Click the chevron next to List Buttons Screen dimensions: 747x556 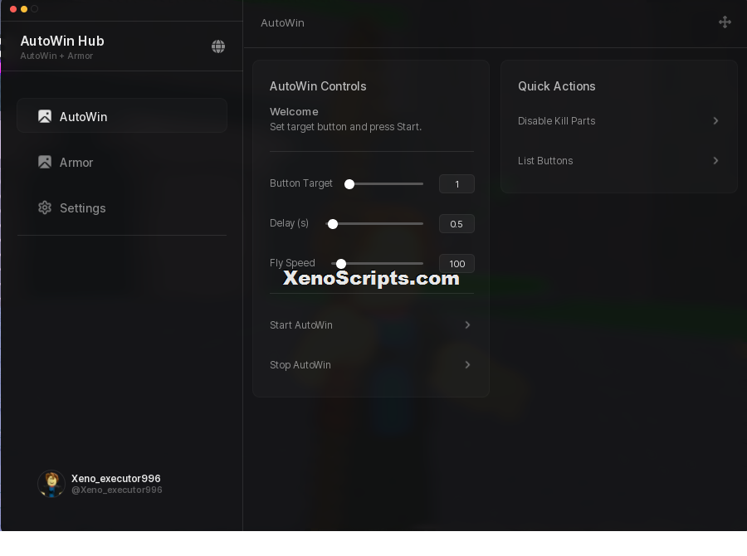[x=715, y=161]
